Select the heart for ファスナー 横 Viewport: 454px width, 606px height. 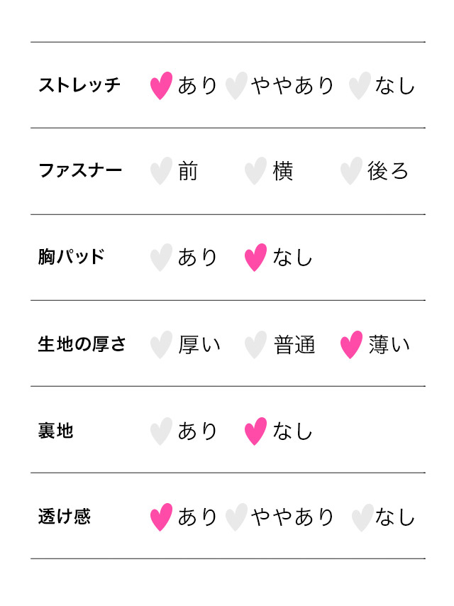256,171
